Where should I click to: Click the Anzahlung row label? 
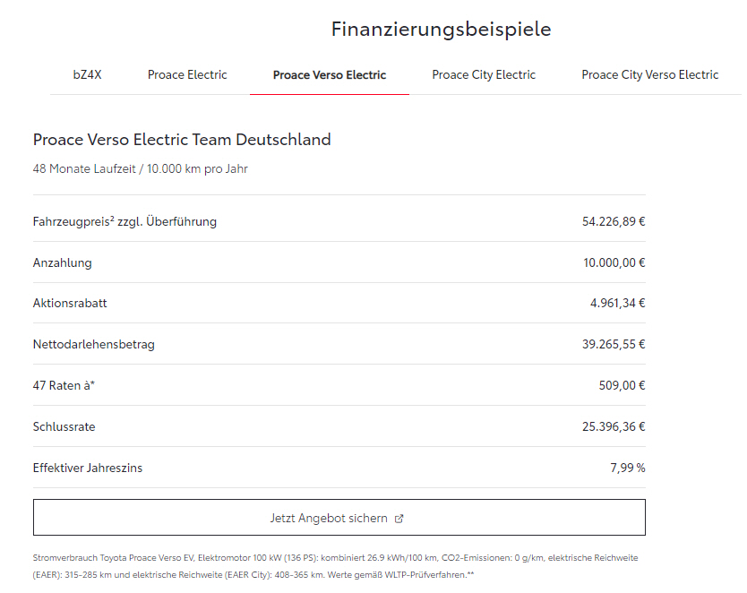63,262
